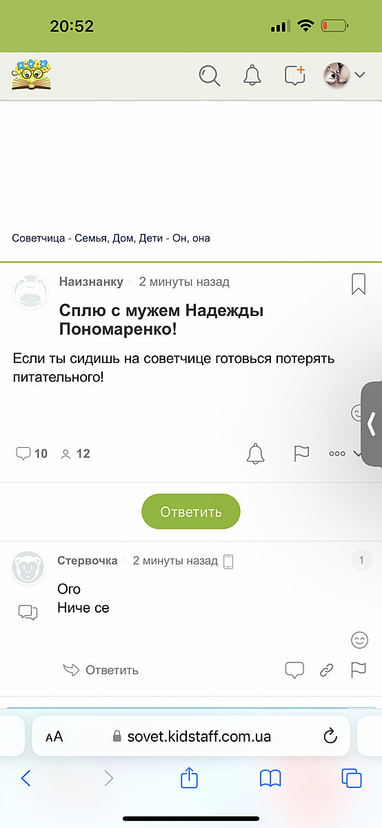This screenshot has height=828, width=382.
Task: Expand the user avatar dropdown arrow
Action: [x=359, y=75]
